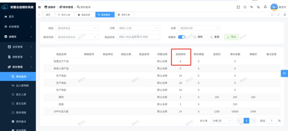Open 库存调拨 in sidebar

pyautogui.click(x=18, y=113)
